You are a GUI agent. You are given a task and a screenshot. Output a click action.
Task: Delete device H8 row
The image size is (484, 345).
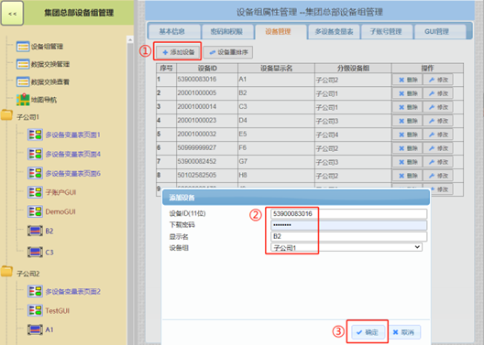(x=407, y=176)
